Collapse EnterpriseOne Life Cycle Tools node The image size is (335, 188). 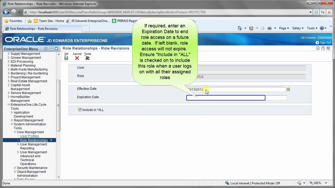click(9, 104)
